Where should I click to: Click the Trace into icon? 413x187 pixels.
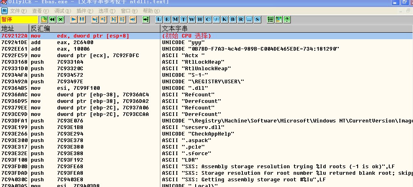(x=114, y=20)
